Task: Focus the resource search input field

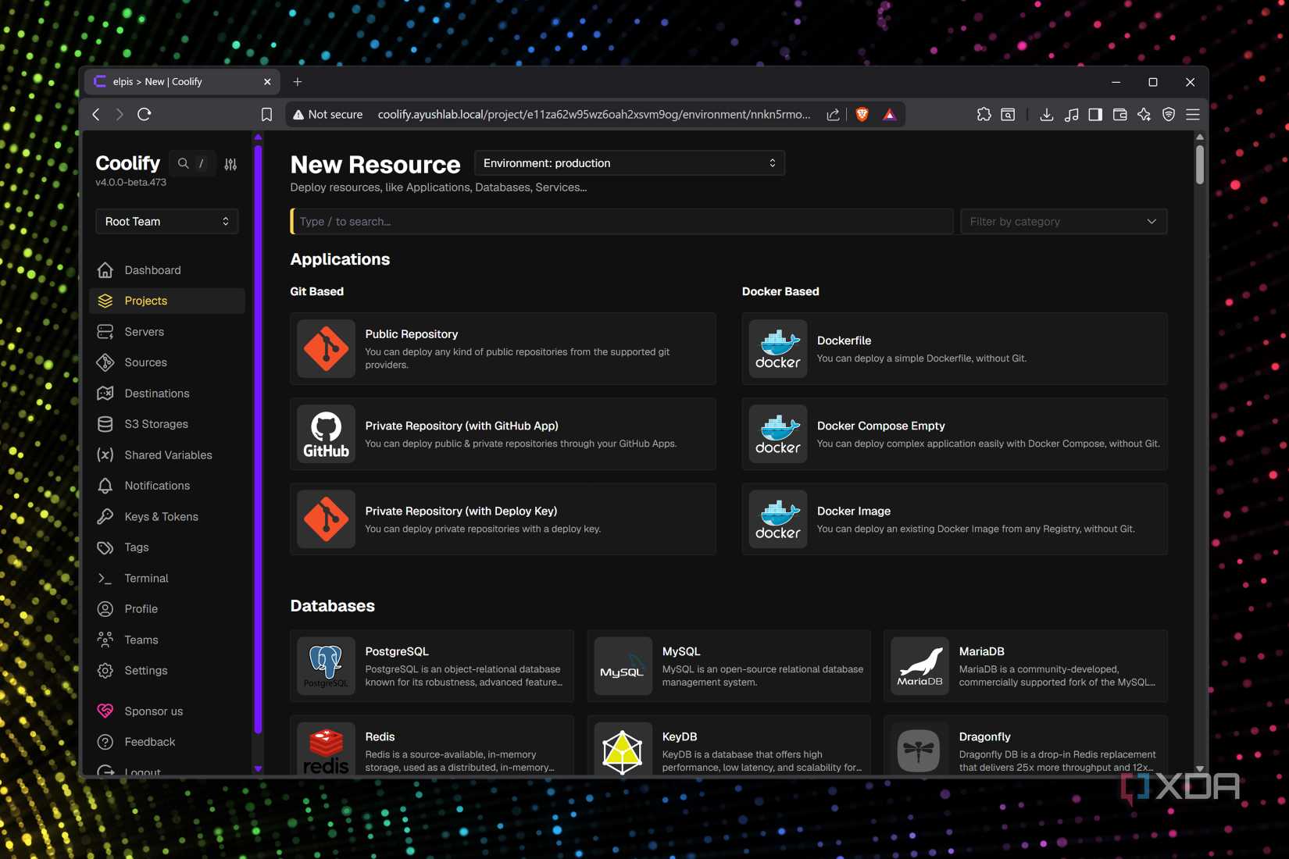Action: tap(621, 222)
